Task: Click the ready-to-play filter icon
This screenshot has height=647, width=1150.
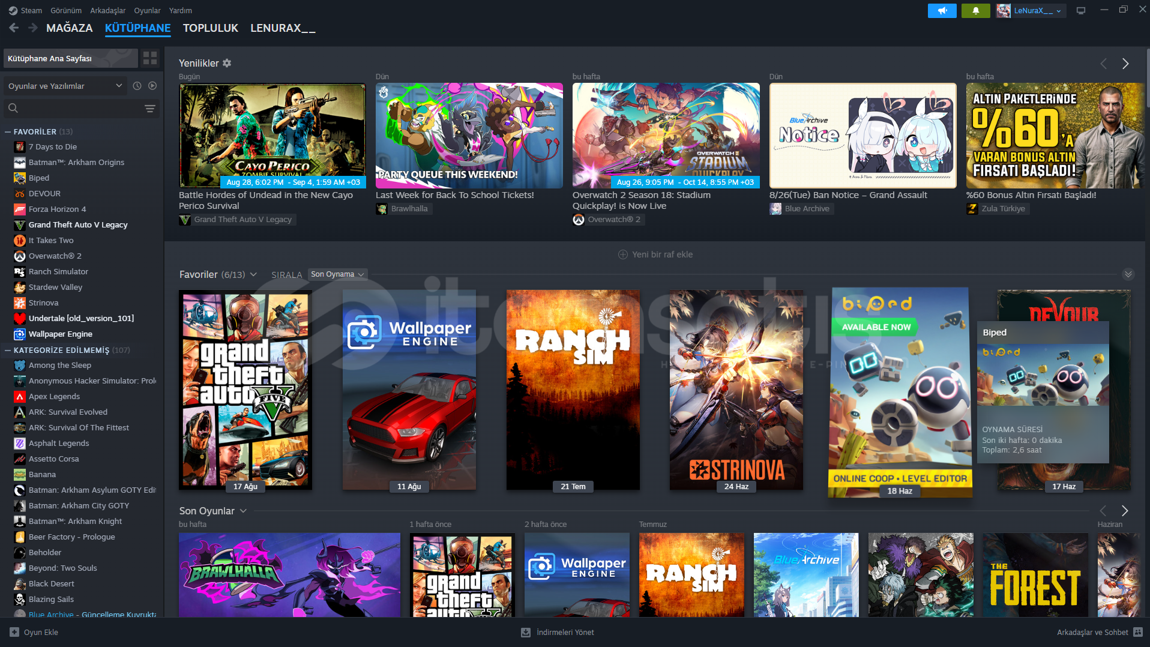Action: point(152,86)
